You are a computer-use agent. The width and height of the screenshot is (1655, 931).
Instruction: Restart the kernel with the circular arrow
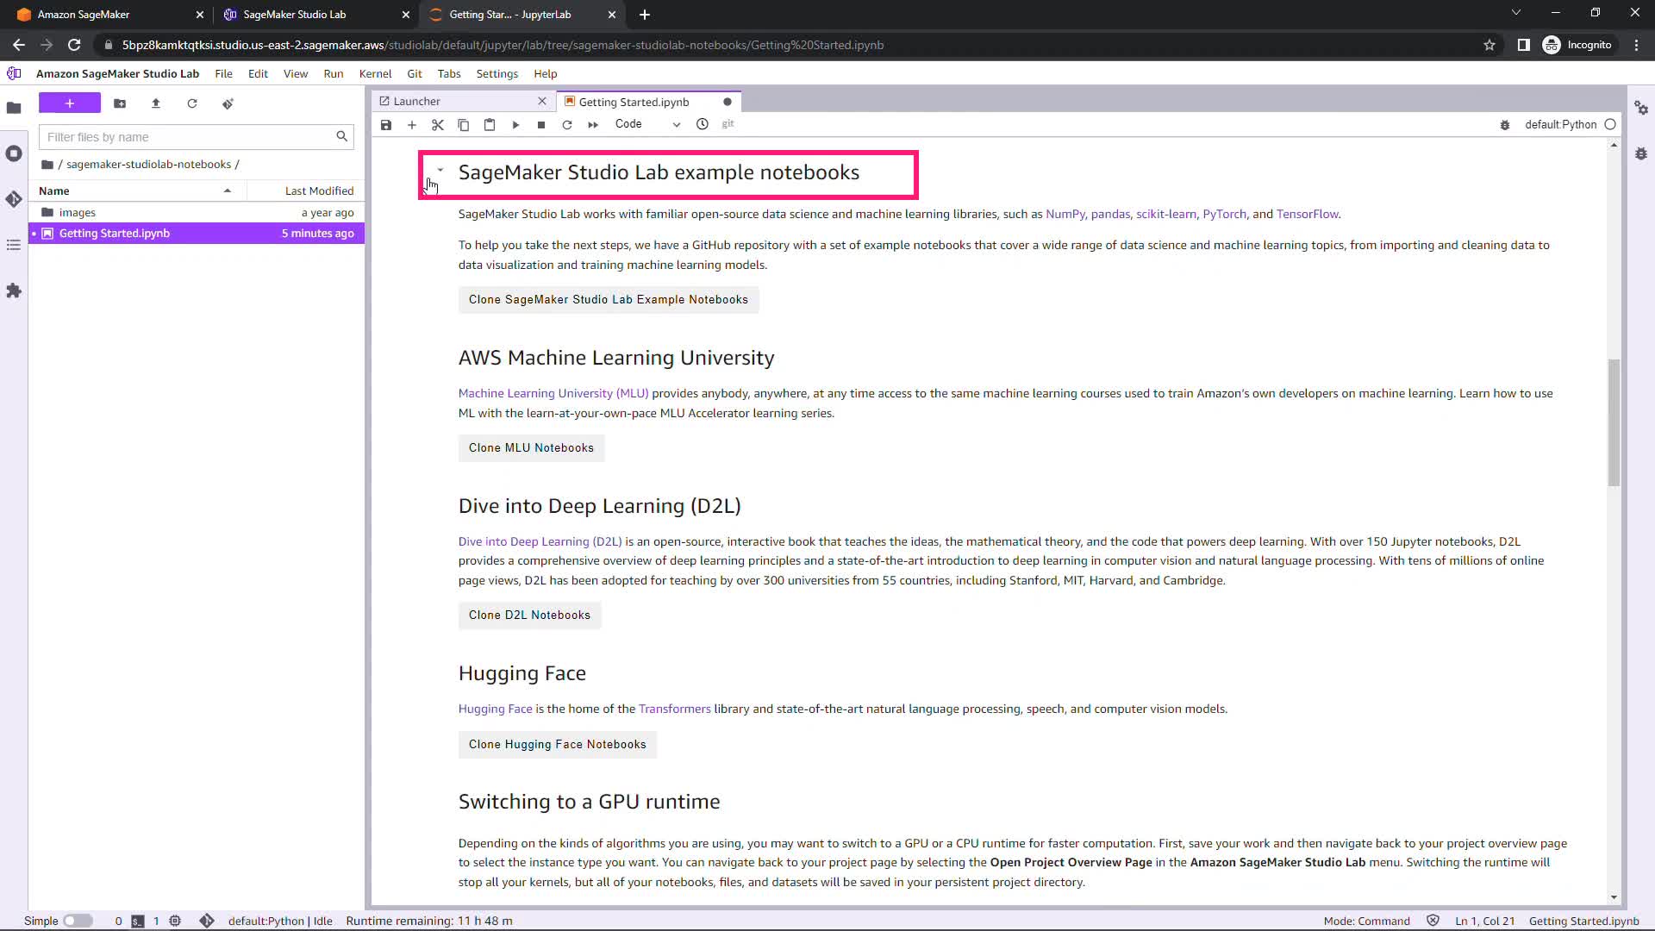click(567, 125)
